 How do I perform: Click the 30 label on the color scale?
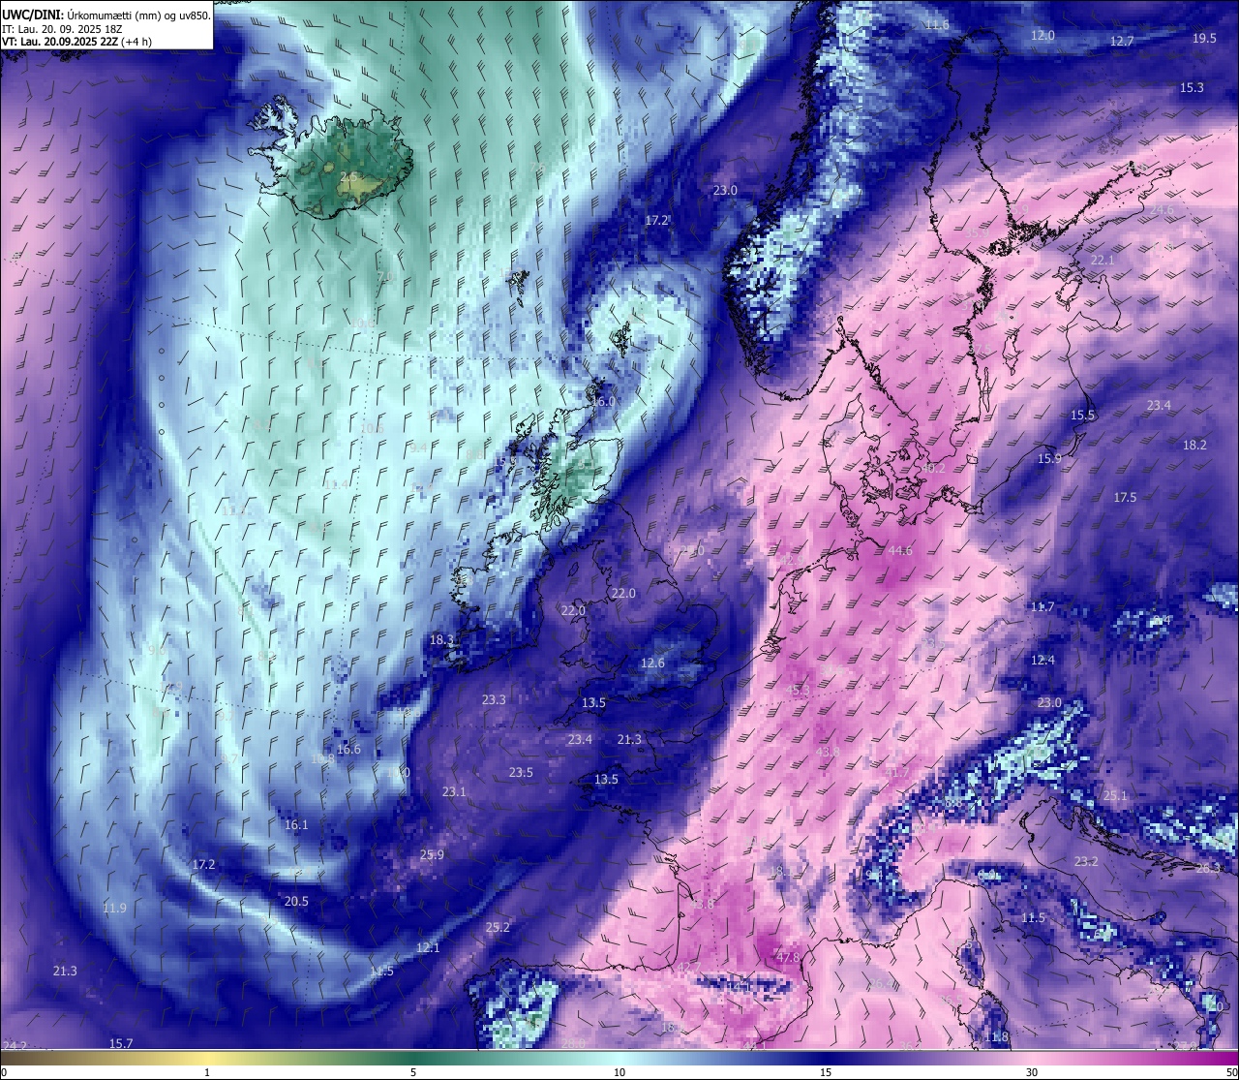click(x=1032, y=1072)
